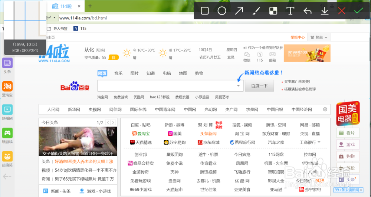Open 举报中心 link

click(x=298, y=37)
